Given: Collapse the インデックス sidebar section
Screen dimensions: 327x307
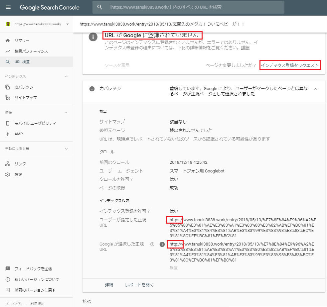Looking at the screenshot, I should click(x=66, y=76).
